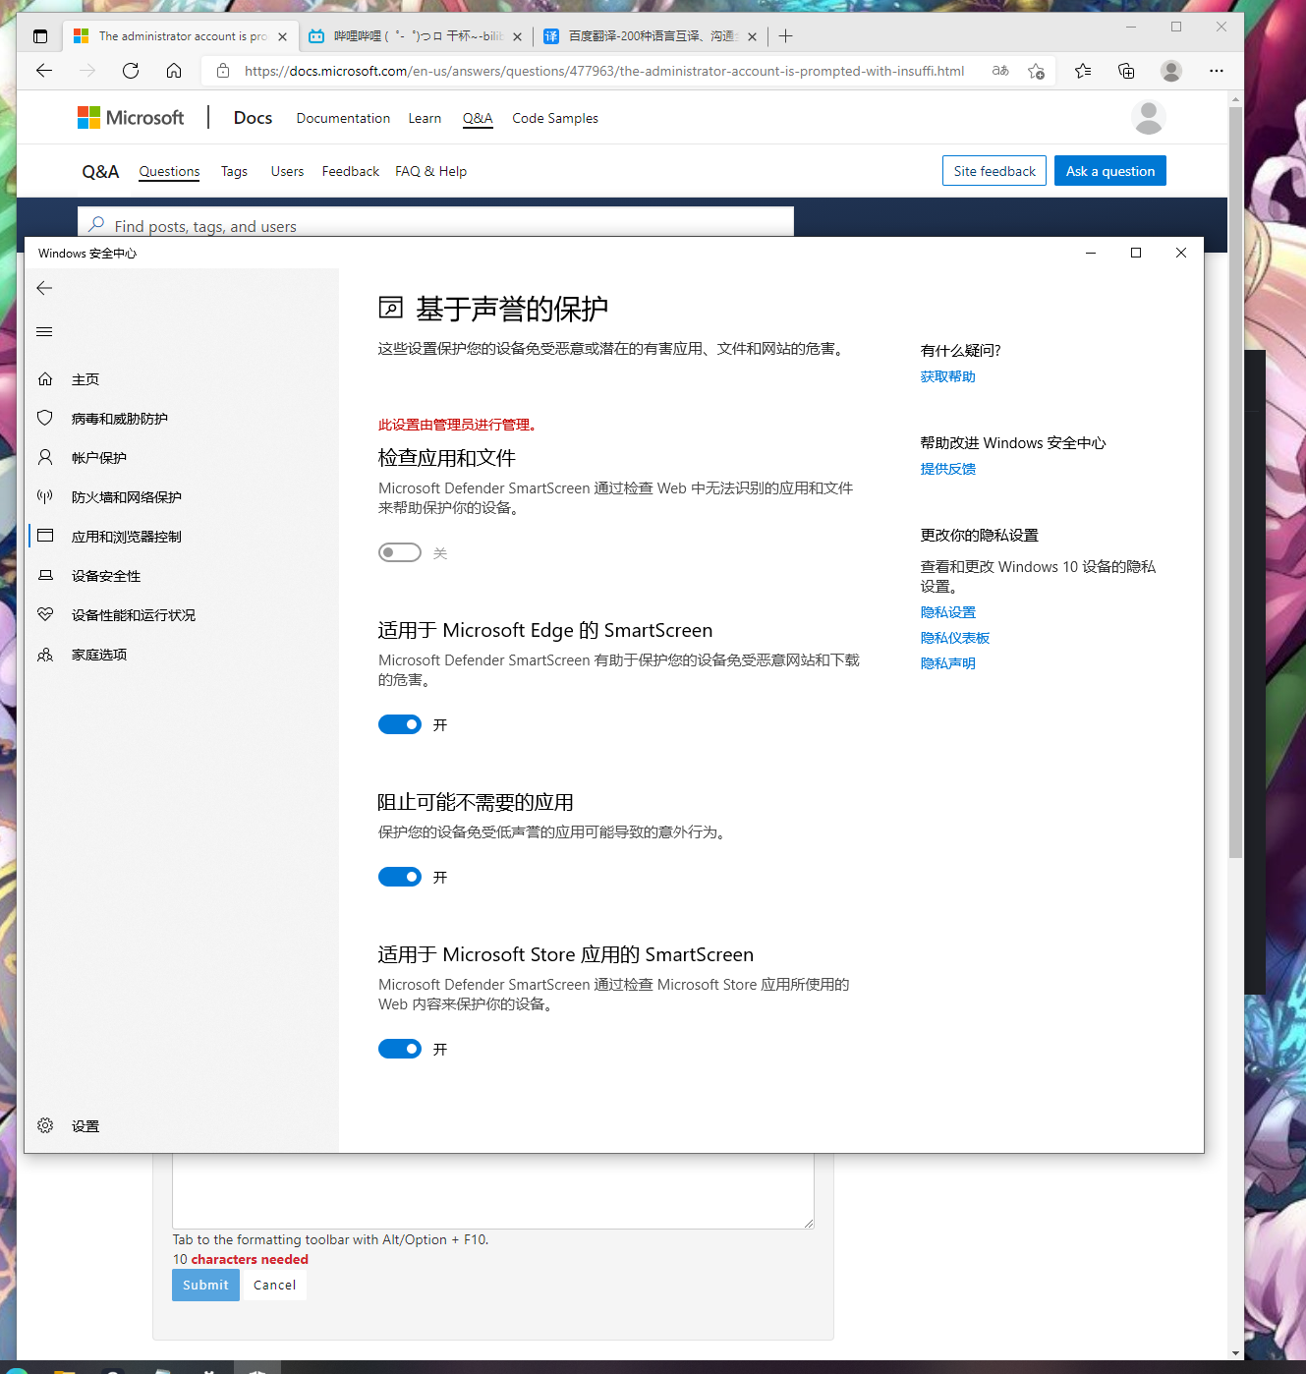Click the home icon beside 主页
Viewport: 1306px width, 1374px height.
click(45, 379)
